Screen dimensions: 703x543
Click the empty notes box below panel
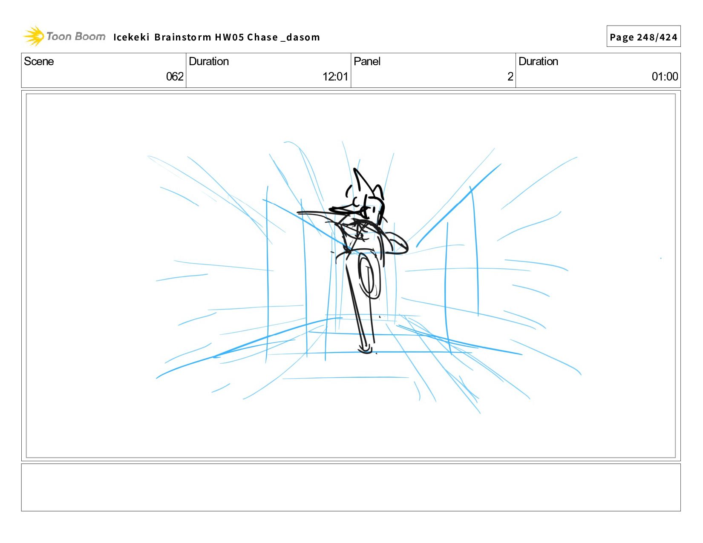click(351, 487)
